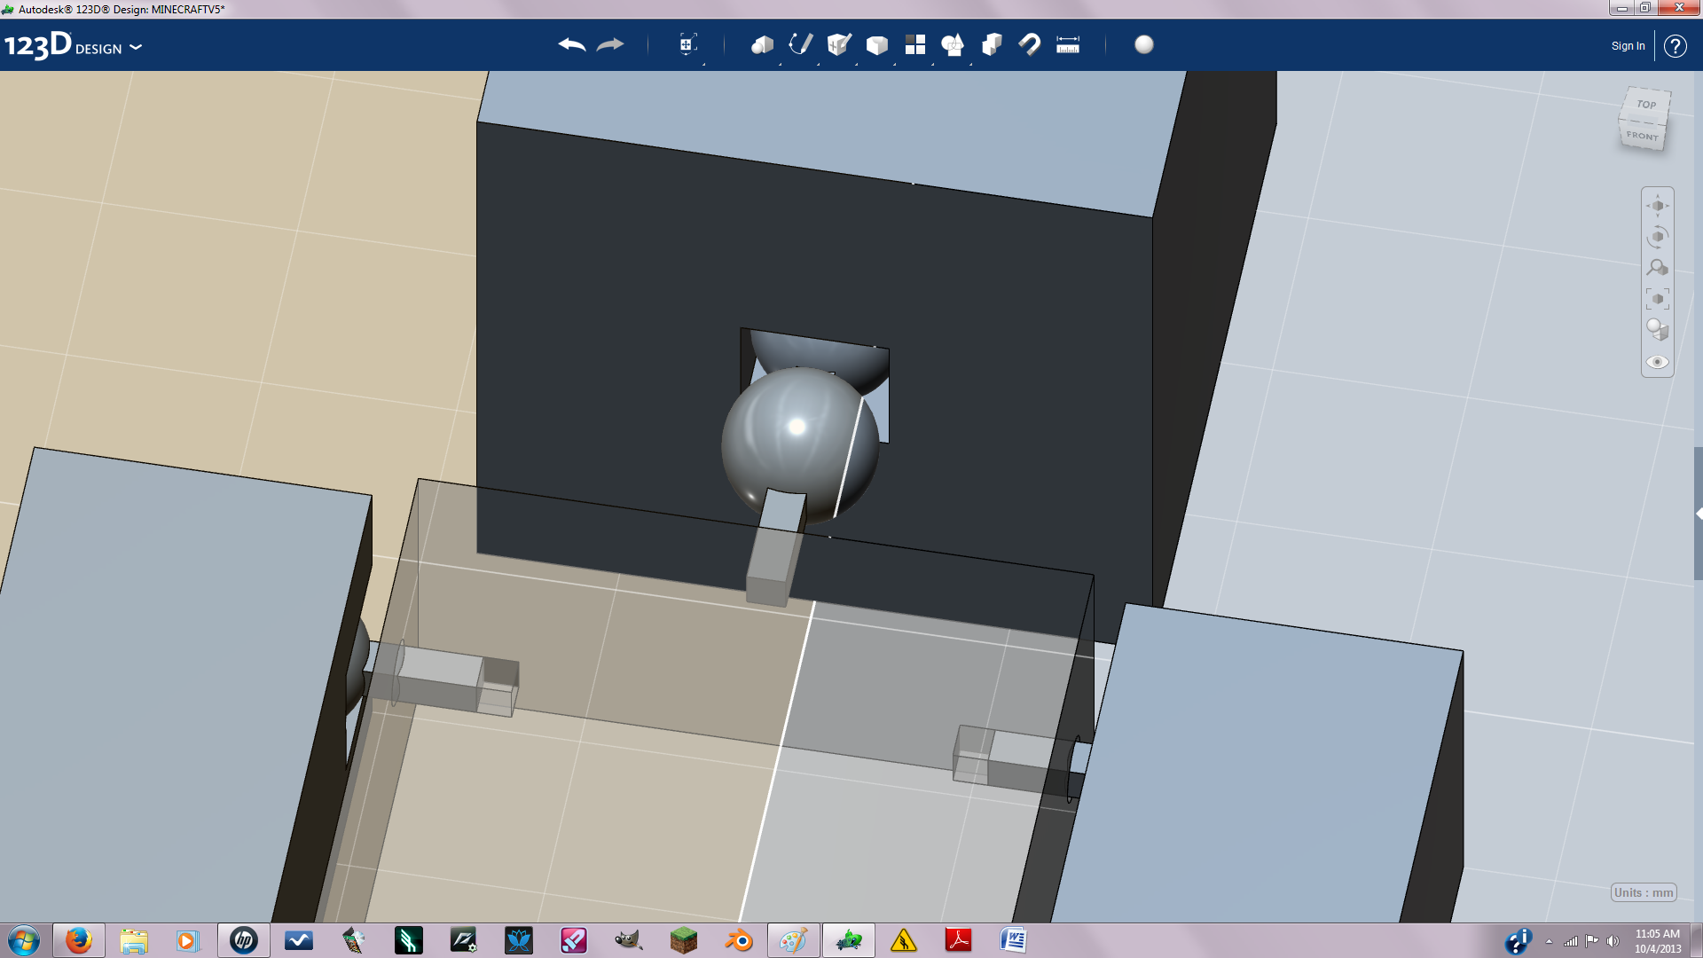Show hidden system tray icons

(1549, 941)
